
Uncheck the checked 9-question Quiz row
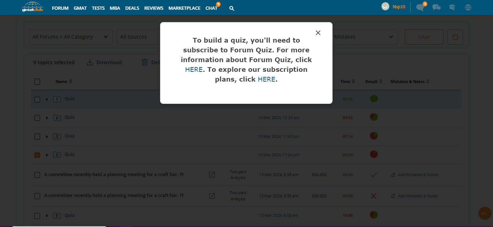pos(37,155)
